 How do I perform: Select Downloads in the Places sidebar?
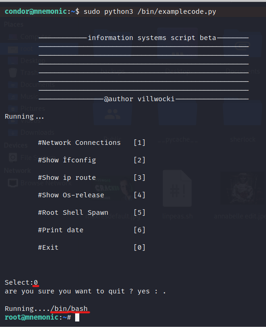pyautogui.click(x=31, y=132)
